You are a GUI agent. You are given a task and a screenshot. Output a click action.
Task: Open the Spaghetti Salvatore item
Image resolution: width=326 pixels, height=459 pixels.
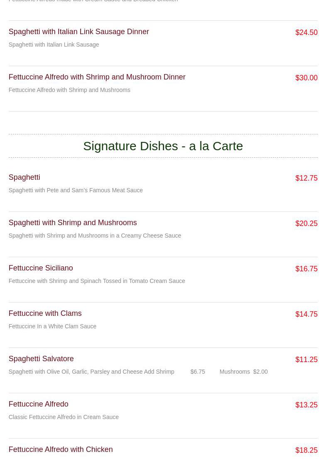[41, 359]
